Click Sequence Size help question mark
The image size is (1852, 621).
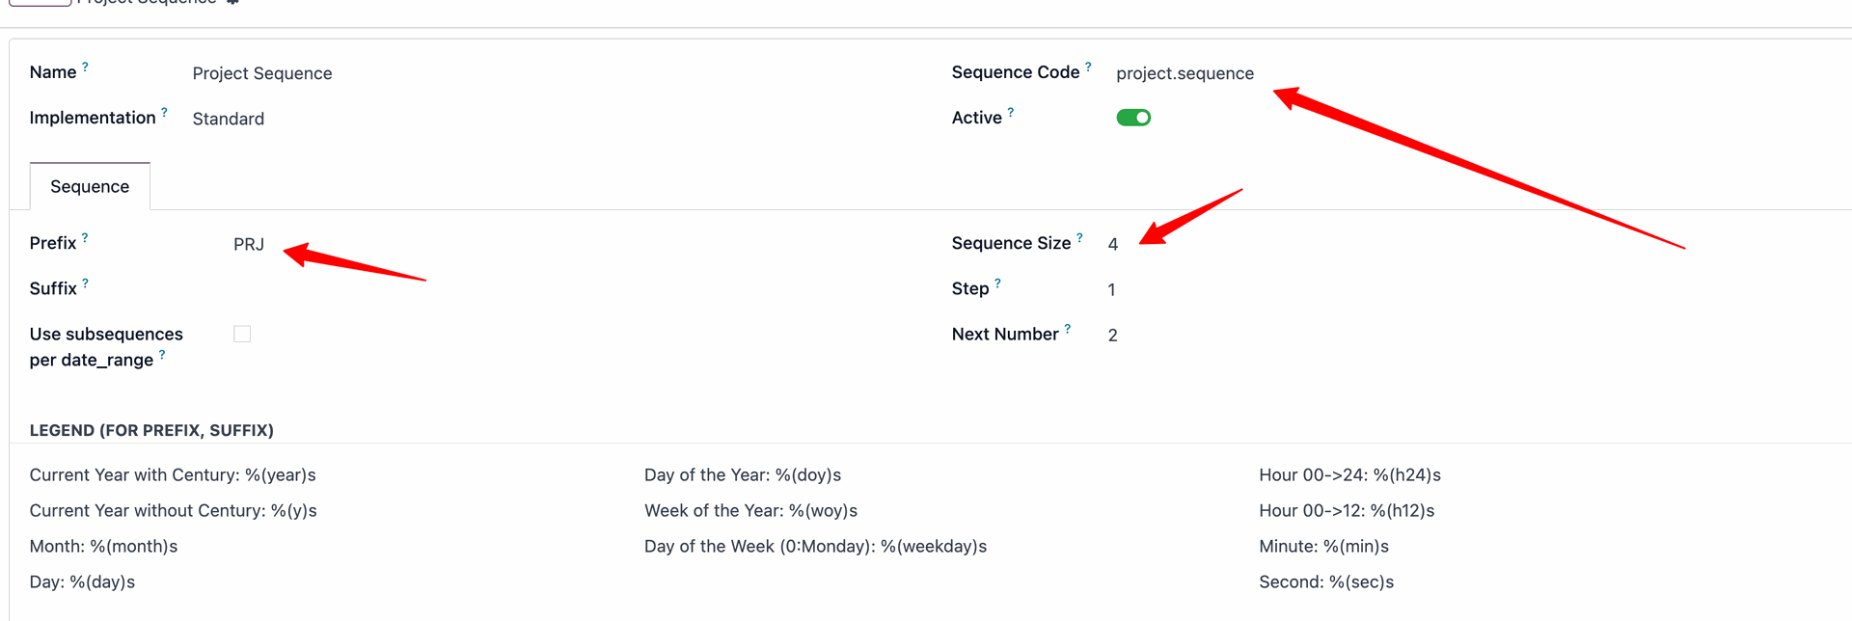tap(1079, 237)
